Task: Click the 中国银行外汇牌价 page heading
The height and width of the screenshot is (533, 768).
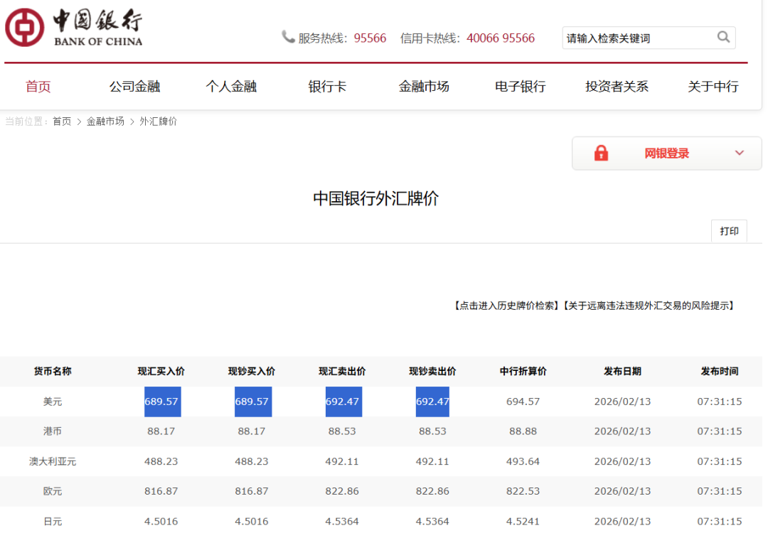Action: pyautogui.click(x=375, y=198)
